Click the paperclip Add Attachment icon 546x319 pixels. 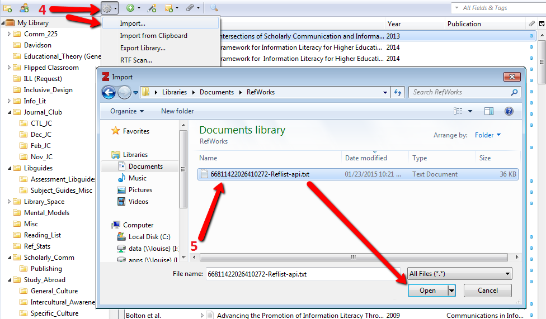pyautogui.click(x=190, y=8)
